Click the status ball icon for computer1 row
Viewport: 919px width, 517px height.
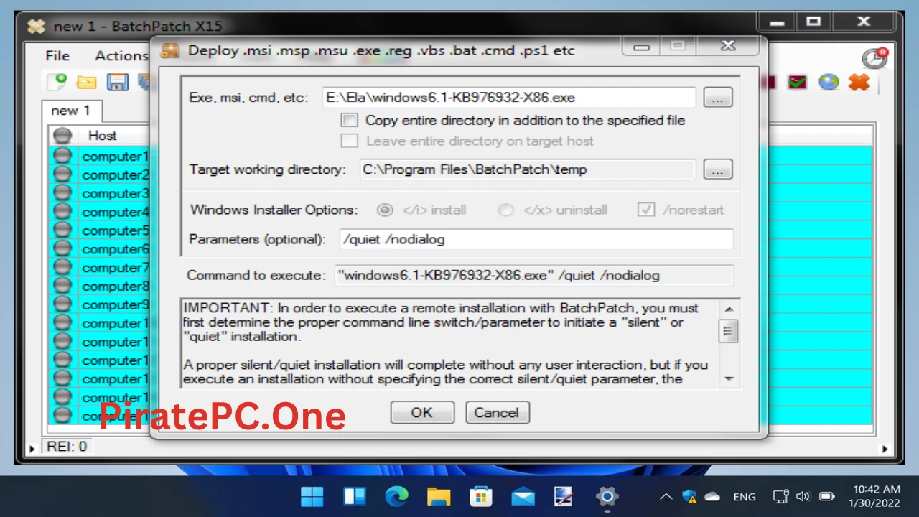coord(63,156)
